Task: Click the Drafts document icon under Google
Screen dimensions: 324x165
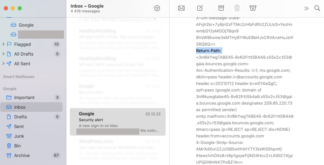Action: click(x=9, y=117)
